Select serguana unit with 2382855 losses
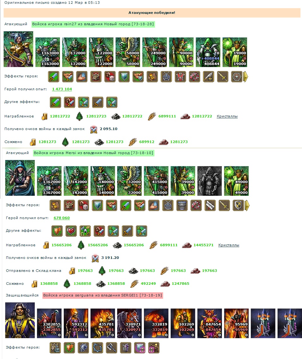Image resolution: width=302 pixels, height=359 pixels. [x=49, y=323]
